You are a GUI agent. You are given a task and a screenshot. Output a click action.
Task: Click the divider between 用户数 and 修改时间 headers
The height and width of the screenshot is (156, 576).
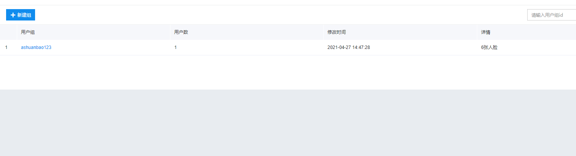tap(323, 32)
